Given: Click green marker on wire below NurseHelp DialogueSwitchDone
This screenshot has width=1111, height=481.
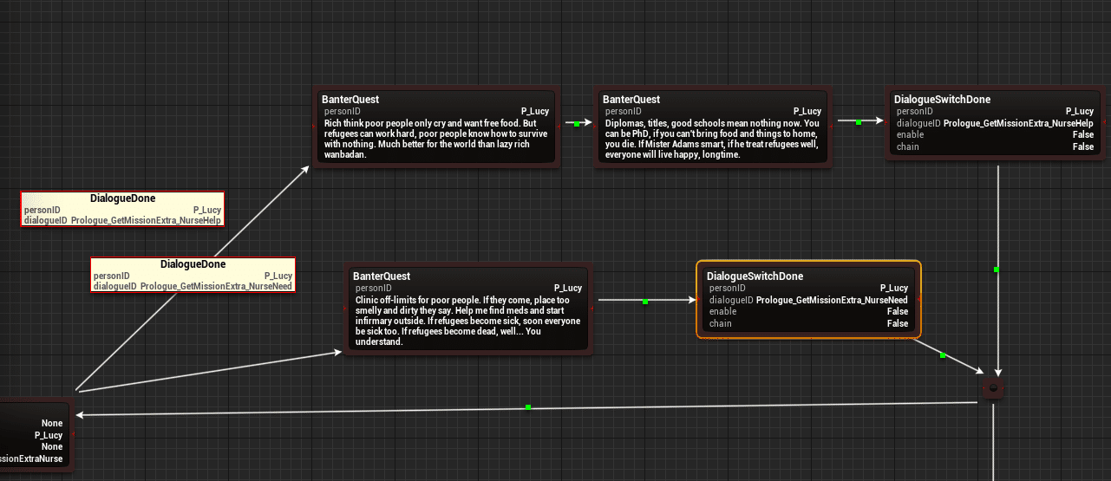Looking at the screenshot, I should [997, 270].
